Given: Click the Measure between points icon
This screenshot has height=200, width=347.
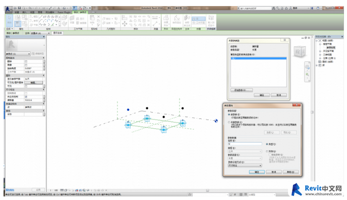Looking at the screenshot, I should pyautogui.click(x=155, y=23).
